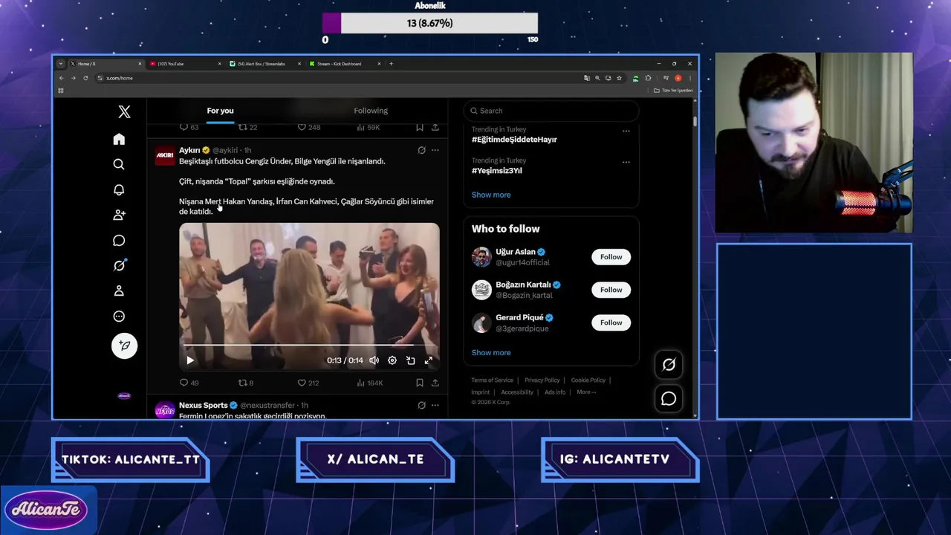
Task: Open trending topic #Yeşimsiz3Yıl
Action: (x=497, y=170)
